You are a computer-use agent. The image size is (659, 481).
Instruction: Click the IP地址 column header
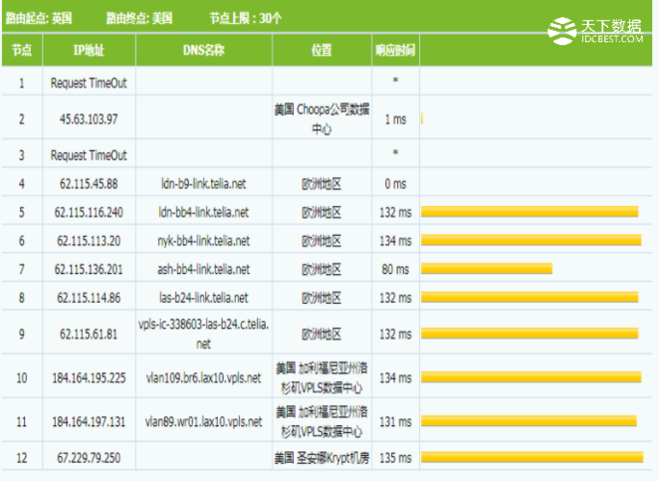pyautogui.click(x=89, y=50)
